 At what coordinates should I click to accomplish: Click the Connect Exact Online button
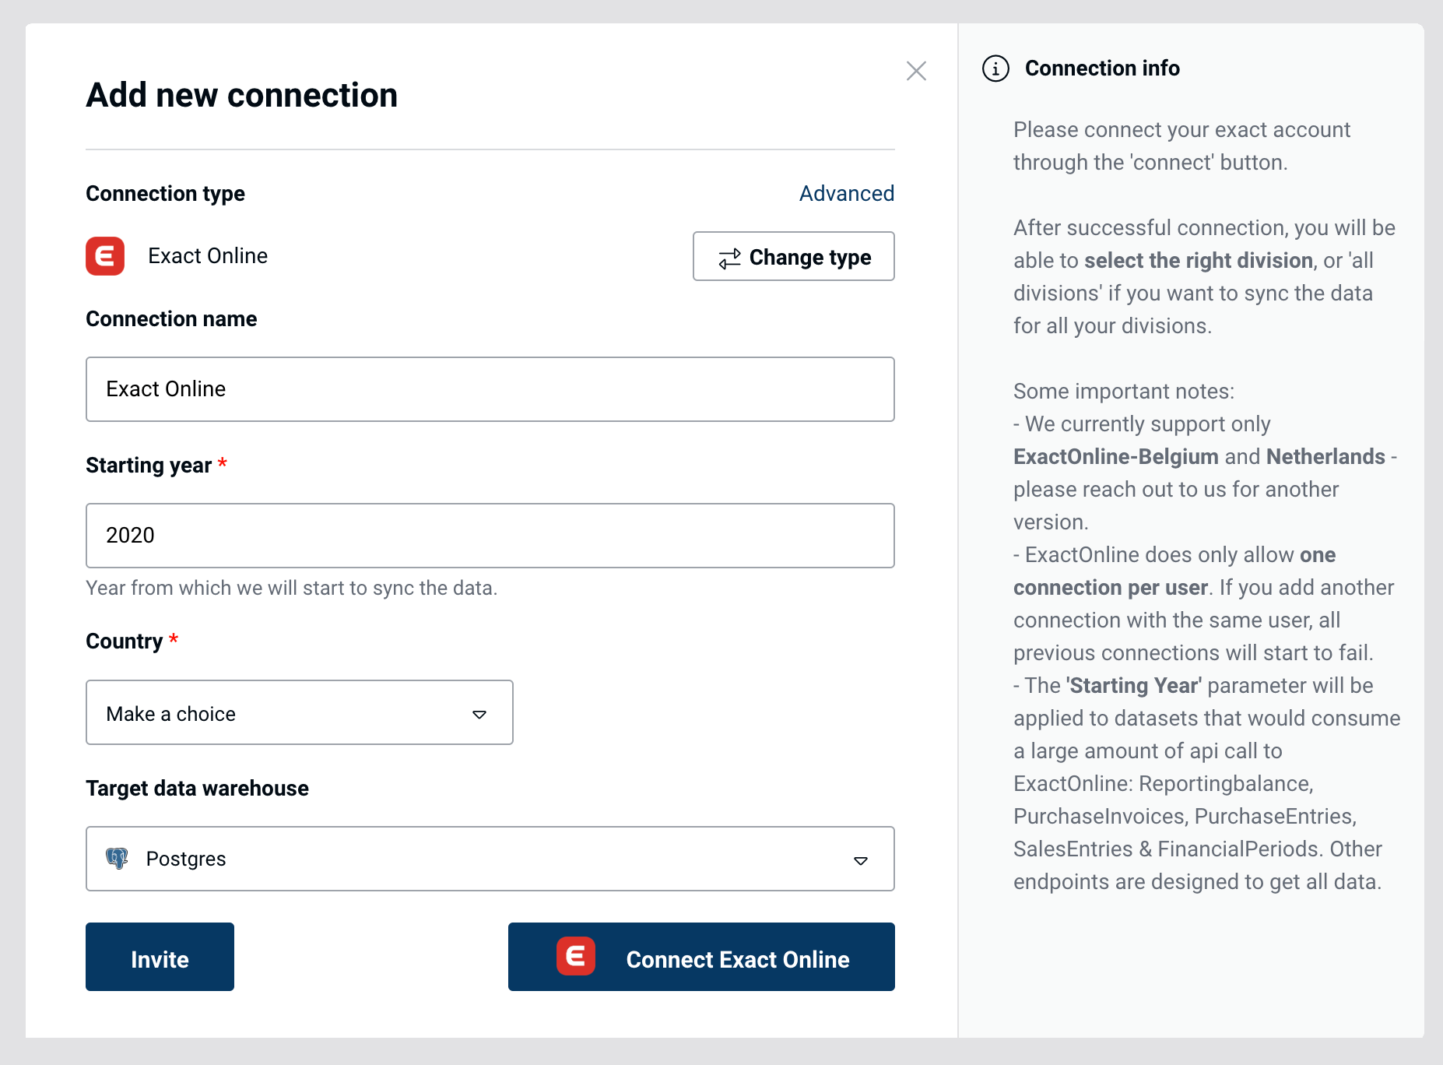(701, 957)
